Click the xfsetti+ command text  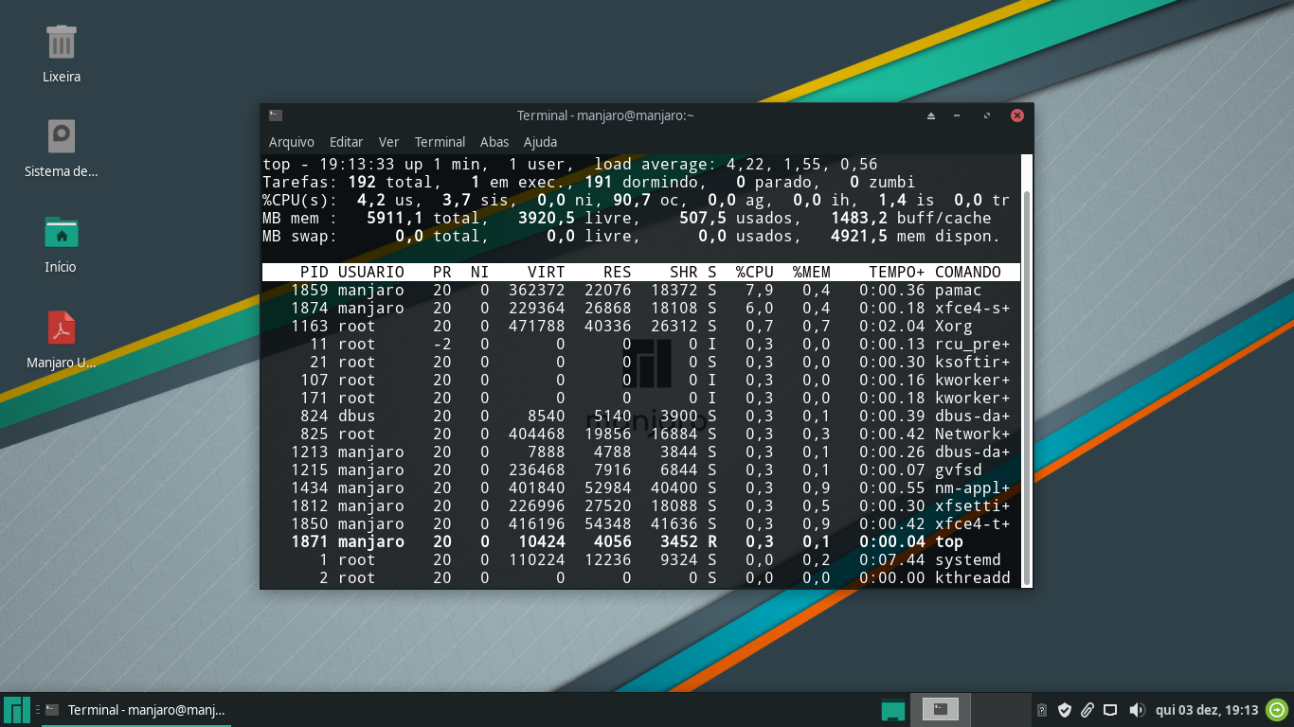click(973, 506)
